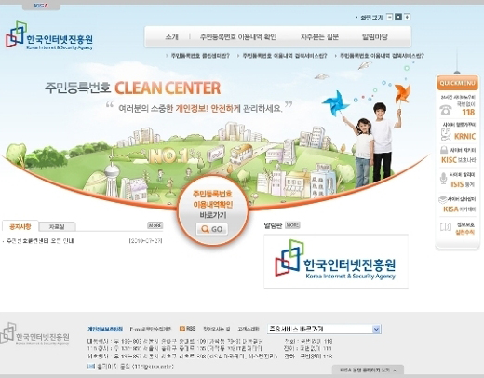The image size is (484, 378).
Task: Click the graduation cap KISA academy icon
Action: coord(443,199)
